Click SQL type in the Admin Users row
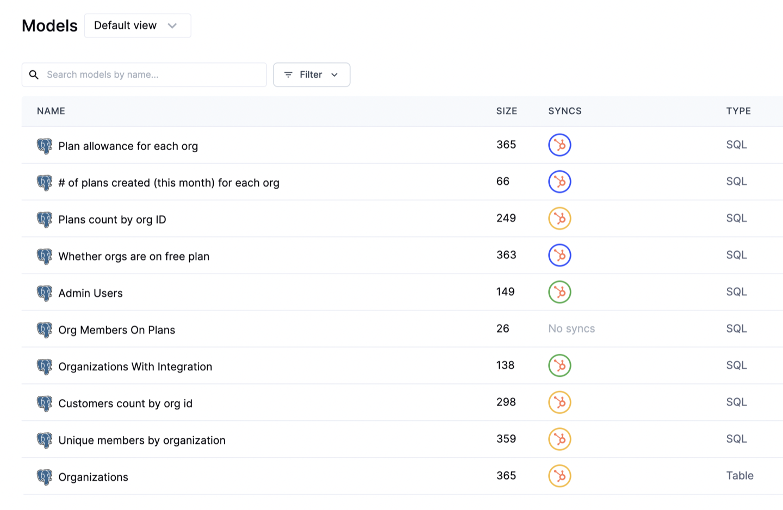Image resolution: width=783 pixels, height=510 pixels. tap(737, 291)
